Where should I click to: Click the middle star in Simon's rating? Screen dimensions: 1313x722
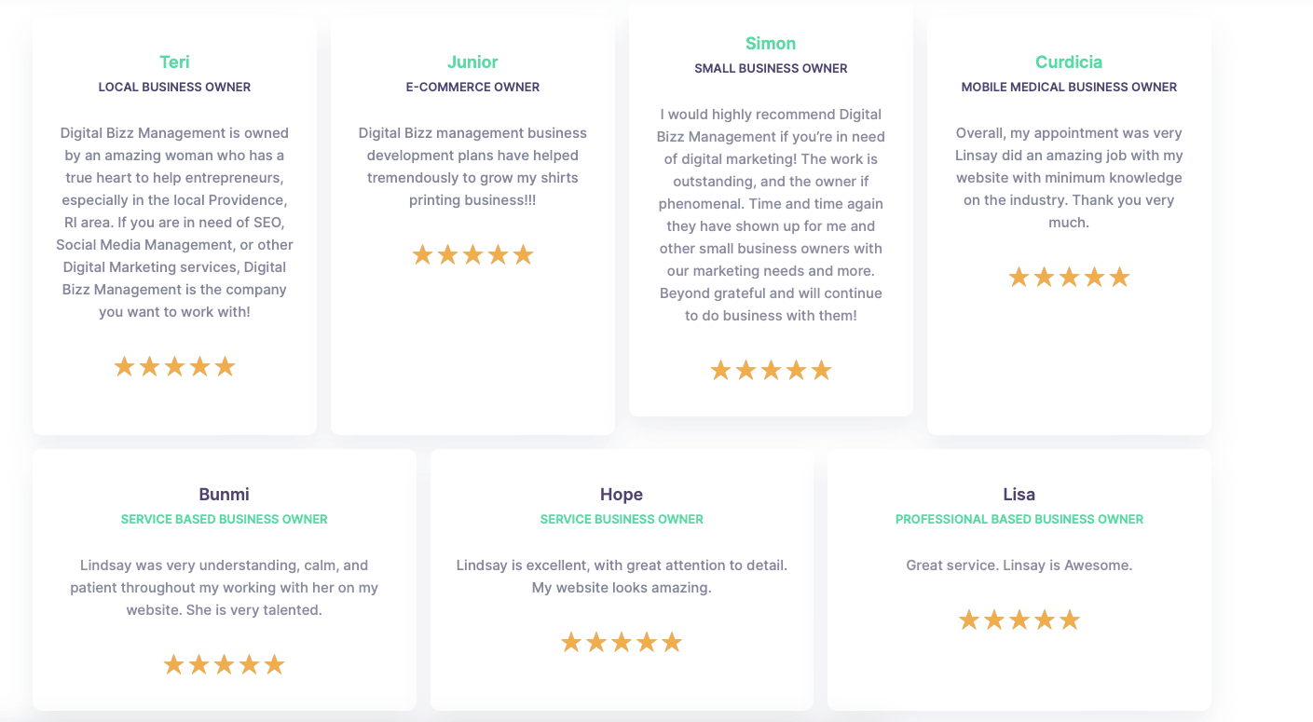coord(771,371)
